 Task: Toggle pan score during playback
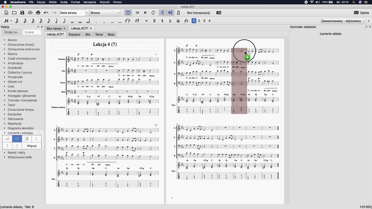[170, 13]
